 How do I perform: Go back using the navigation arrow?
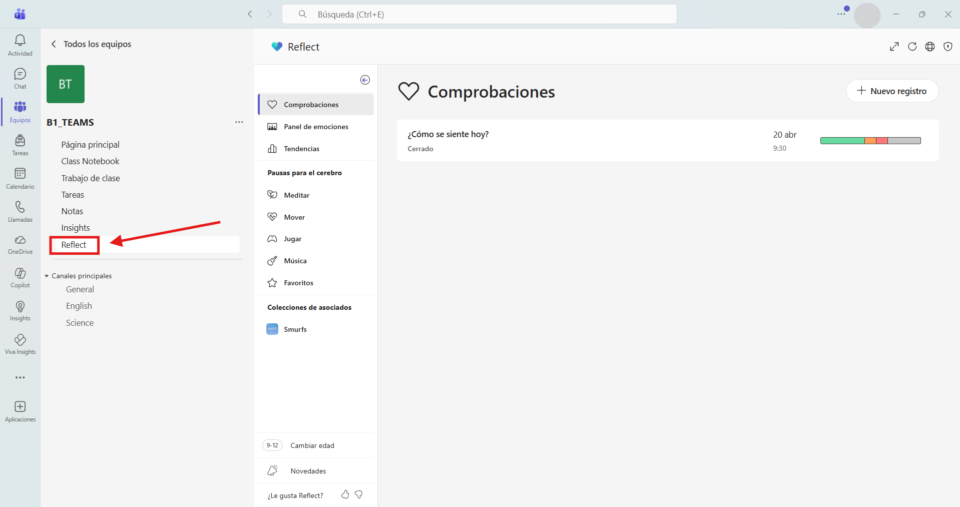tap(250, 14)
